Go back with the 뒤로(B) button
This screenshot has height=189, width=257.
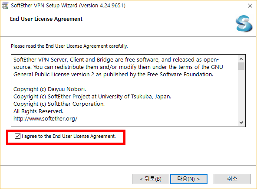coord(151,179)
